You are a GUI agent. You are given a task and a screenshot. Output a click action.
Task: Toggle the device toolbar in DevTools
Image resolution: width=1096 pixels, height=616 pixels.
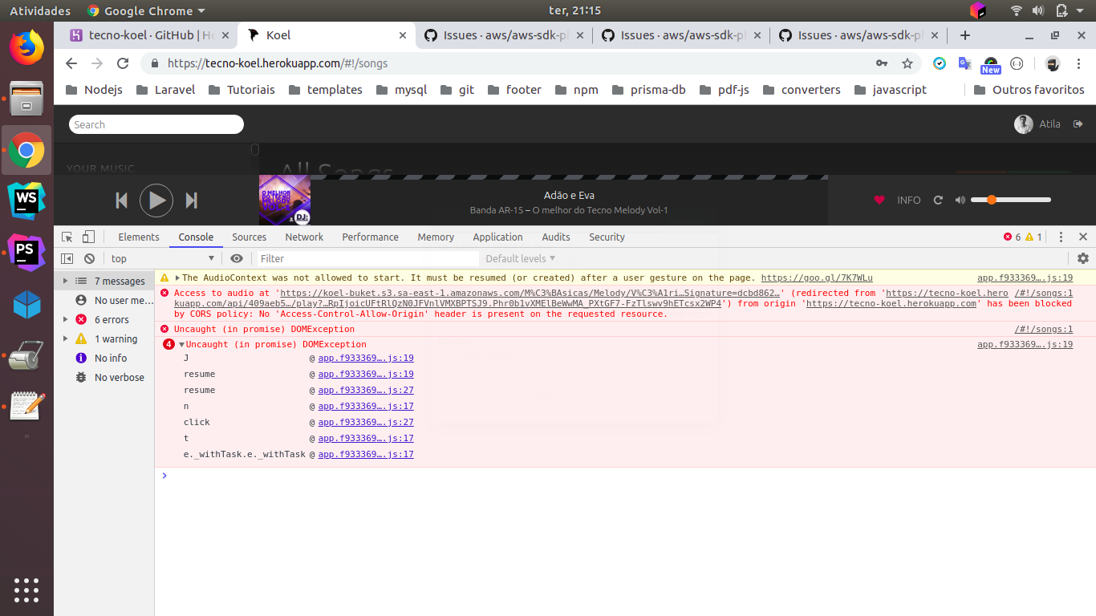click(88, 237)
